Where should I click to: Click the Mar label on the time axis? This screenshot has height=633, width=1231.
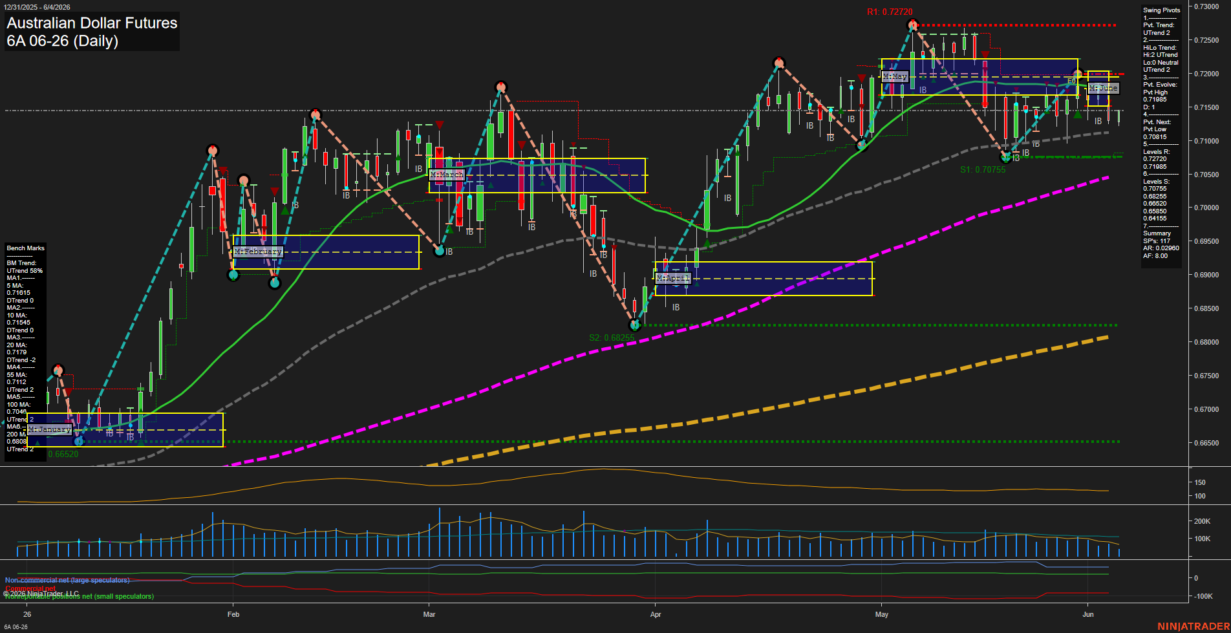(429, 614)
